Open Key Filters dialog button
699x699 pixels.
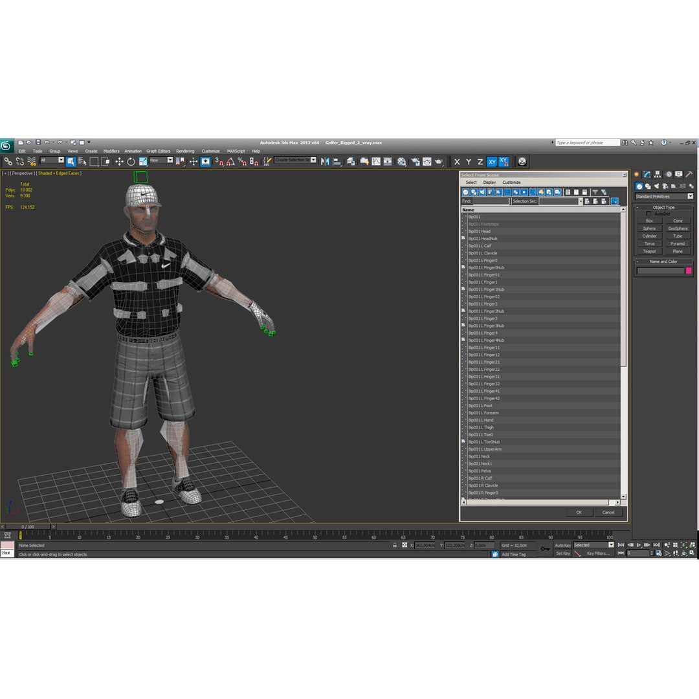click(x=598, y=553)
